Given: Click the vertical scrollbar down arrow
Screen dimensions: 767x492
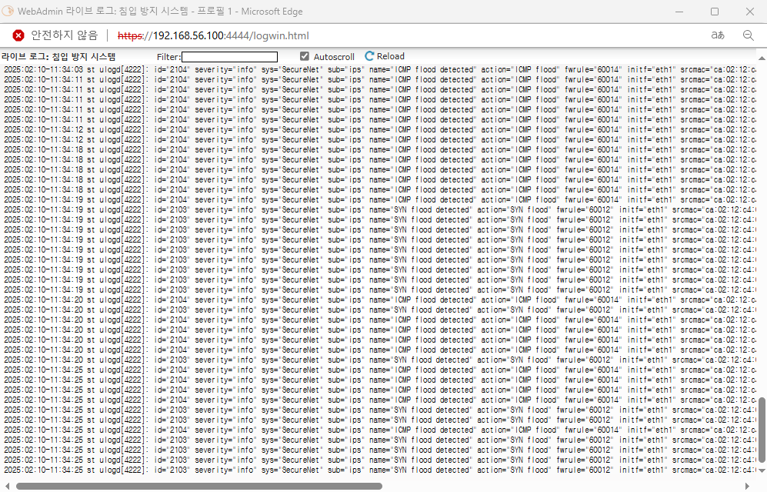Looking at the screenshot, I should click(762, 470).
